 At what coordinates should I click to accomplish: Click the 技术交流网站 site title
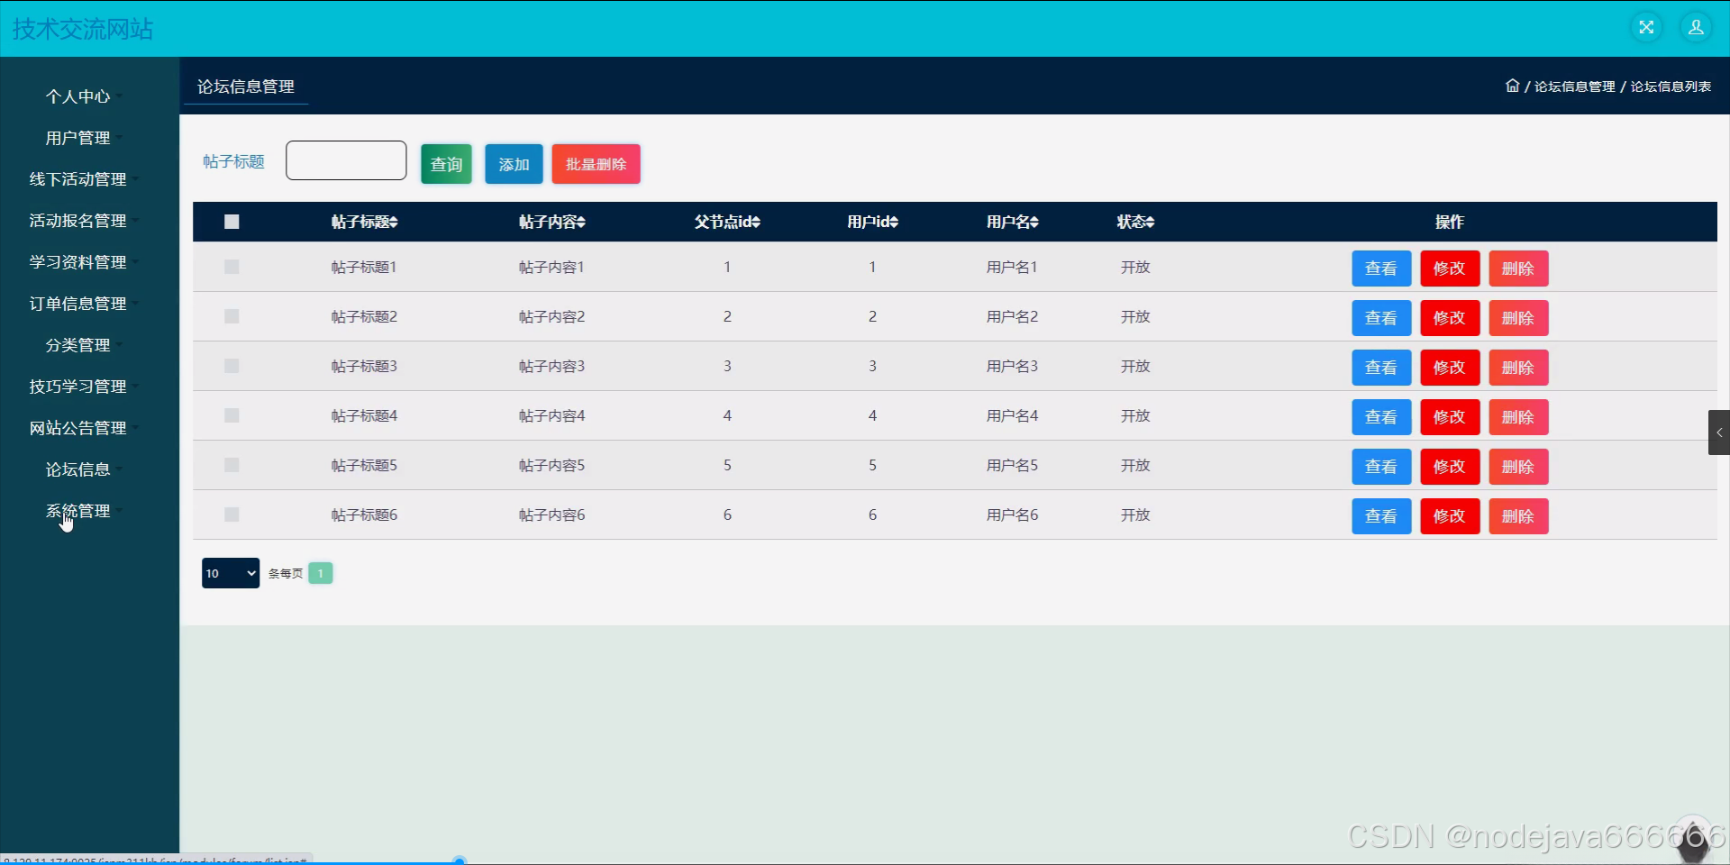click(x=83, y=29)
